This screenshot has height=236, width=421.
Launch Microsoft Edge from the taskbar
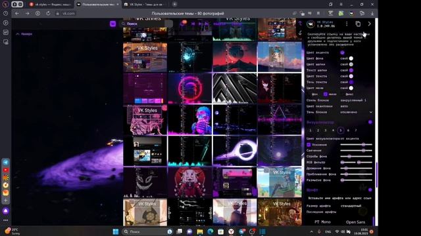click(x=210, y=231)
